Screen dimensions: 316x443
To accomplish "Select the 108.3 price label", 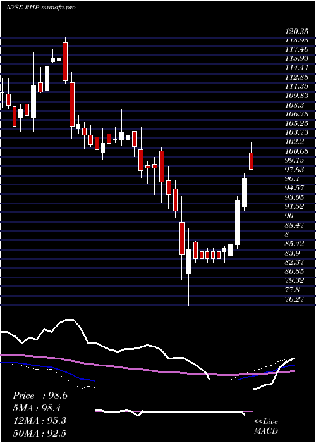I will [295, 105].
